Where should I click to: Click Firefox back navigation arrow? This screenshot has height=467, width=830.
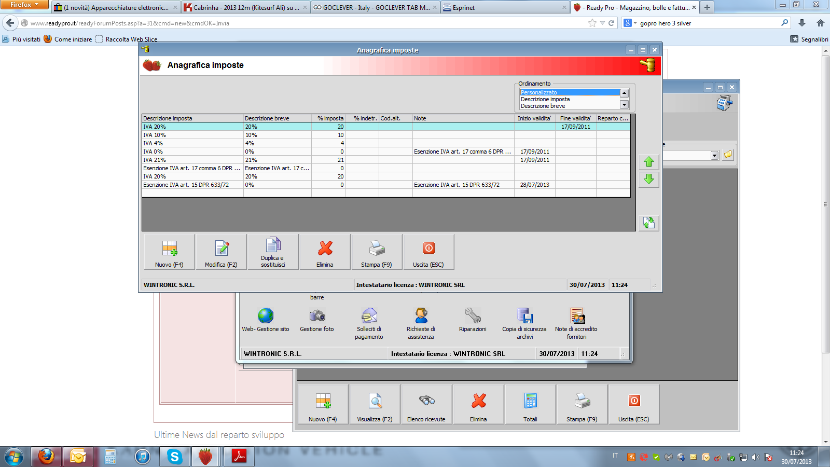pyautogui.click(x=10, y=23)
